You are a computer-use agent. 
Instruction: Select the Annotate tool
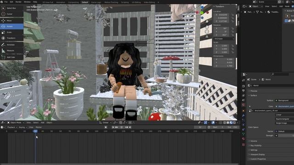(11, 45)
